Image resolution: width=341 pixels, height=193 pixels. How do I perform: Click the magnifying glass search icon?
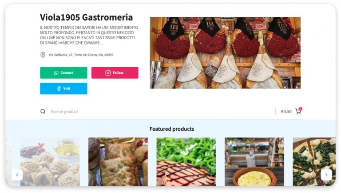click(x=43, y=112)
